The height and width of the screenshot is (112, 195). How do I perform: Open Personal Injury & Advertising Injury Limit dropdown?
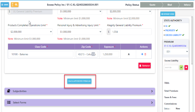(80, 32)
